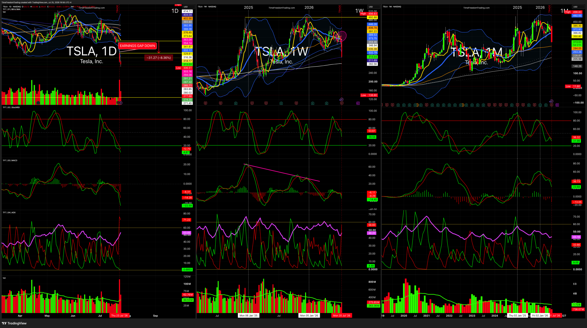Open the purple upcoming earnings marker in 1M chart
The width and height of the screenshot is (587, 328).
[x=557, y=105]
